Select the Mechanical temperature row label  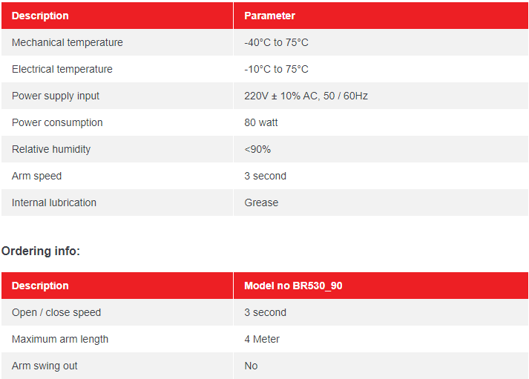pyautogui.click(x=68, y=42)
